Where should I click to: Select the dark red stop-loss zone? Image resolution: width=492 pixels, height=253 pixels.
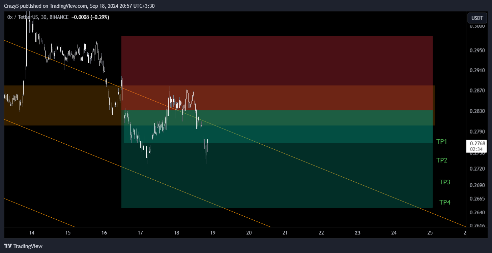tap(277, 73)
